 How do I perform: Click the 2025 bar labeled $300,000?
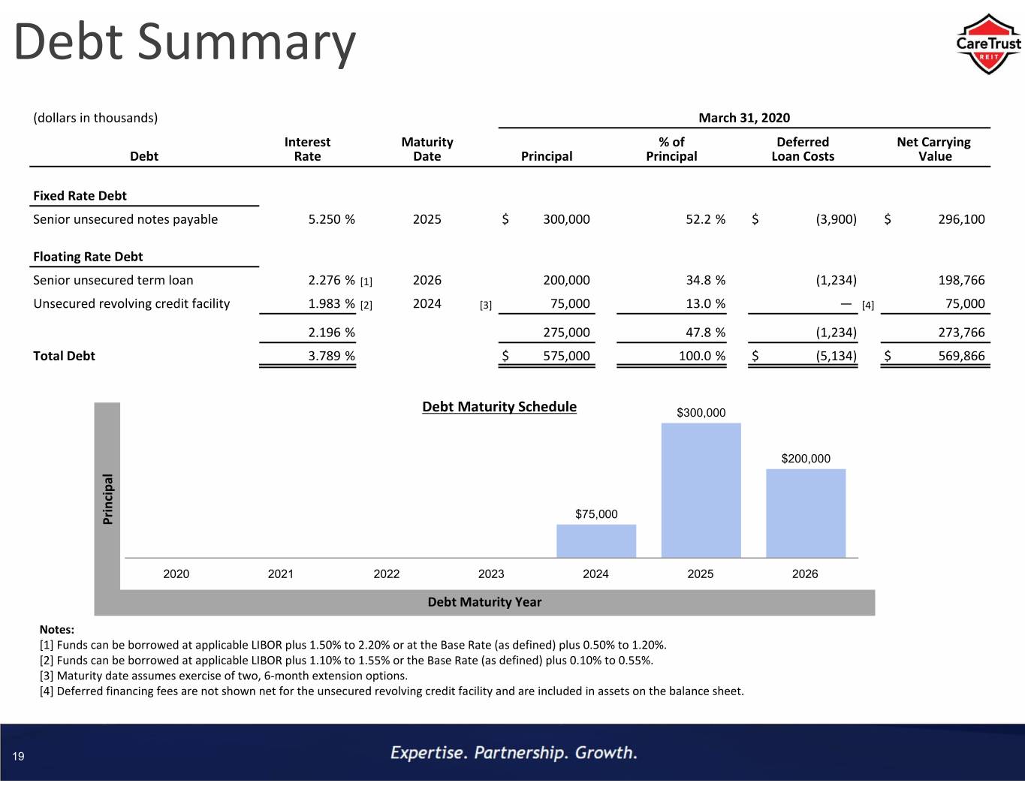point(701,490)
